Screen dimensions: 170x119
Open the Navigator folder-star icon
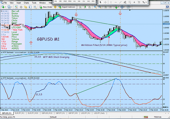26,7
